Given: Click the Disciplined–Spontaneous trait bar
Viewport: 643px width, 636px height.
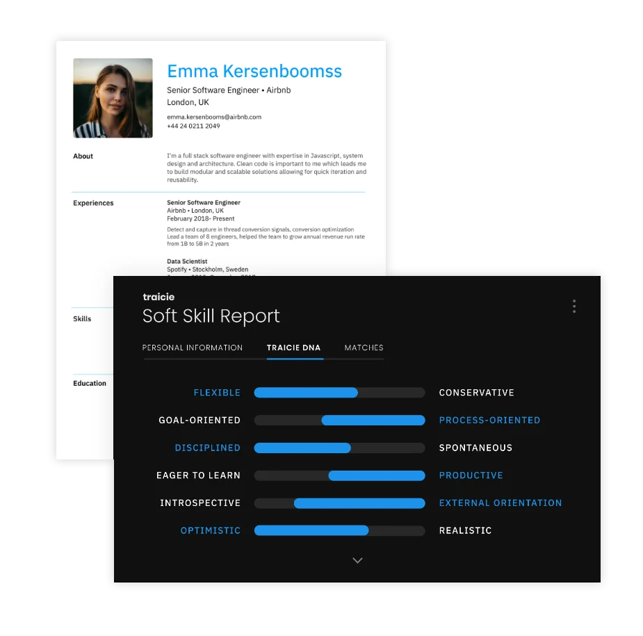Looking at the screenshot, I should (x=339, y=448).
